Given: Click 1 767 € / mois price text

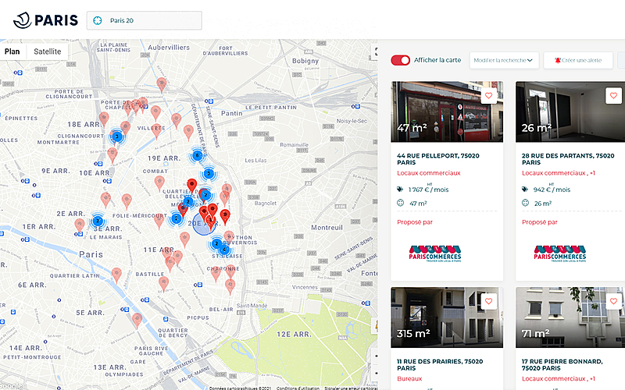Looking at the screenshot, I should point(428,190).
